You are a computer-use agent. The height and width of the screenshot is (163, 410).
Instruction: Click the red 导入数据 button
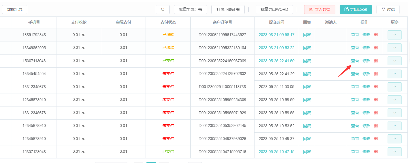click(320, 9)
